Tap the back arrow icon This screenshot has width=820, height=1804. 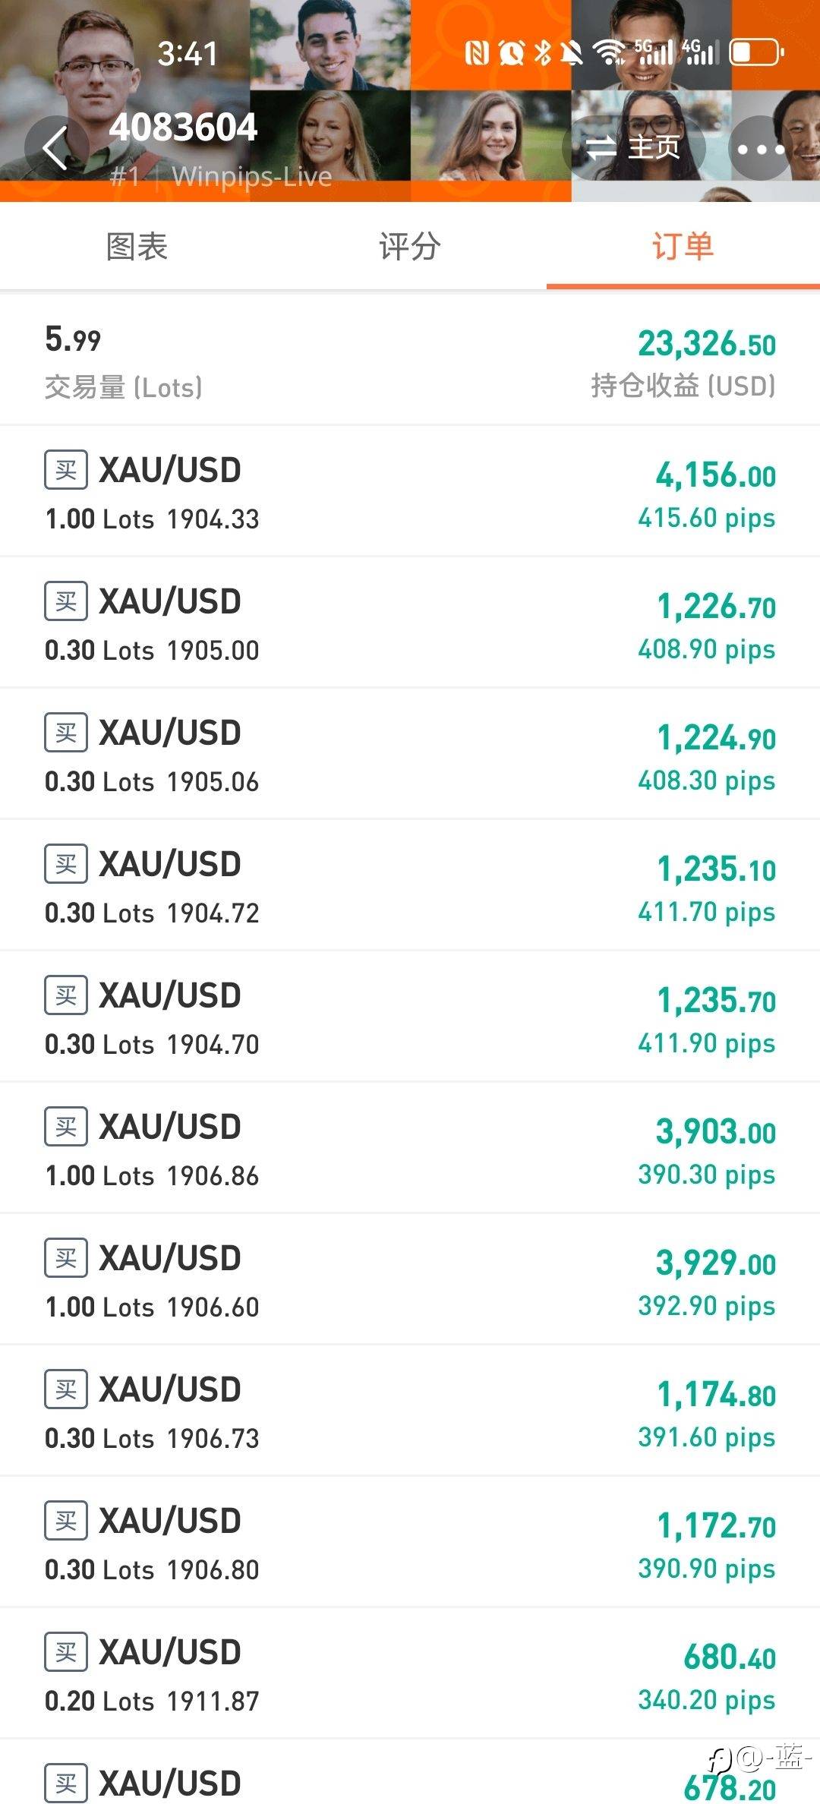coord(56,147)
